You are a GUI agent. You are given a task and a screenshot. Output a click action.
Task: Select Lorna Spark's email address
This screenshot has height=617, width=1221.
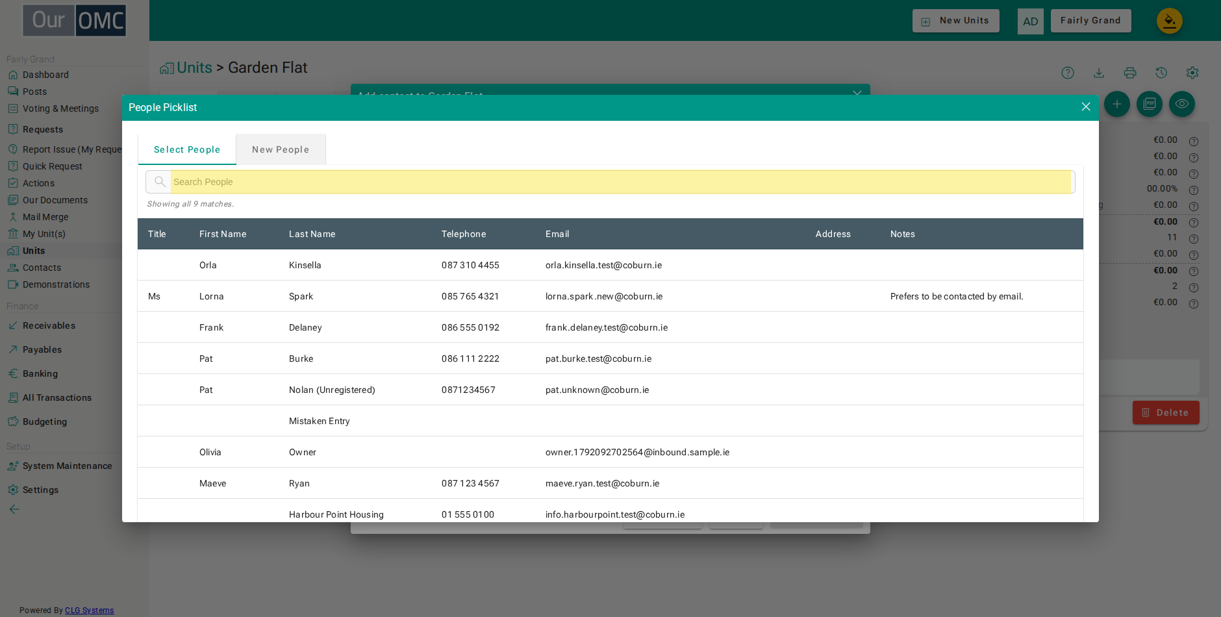pos(604,296)
